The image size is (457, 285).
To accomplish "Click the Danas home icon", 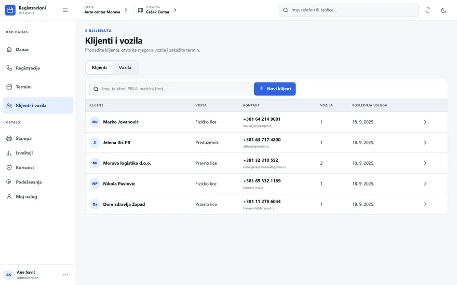I will [9, 49].
